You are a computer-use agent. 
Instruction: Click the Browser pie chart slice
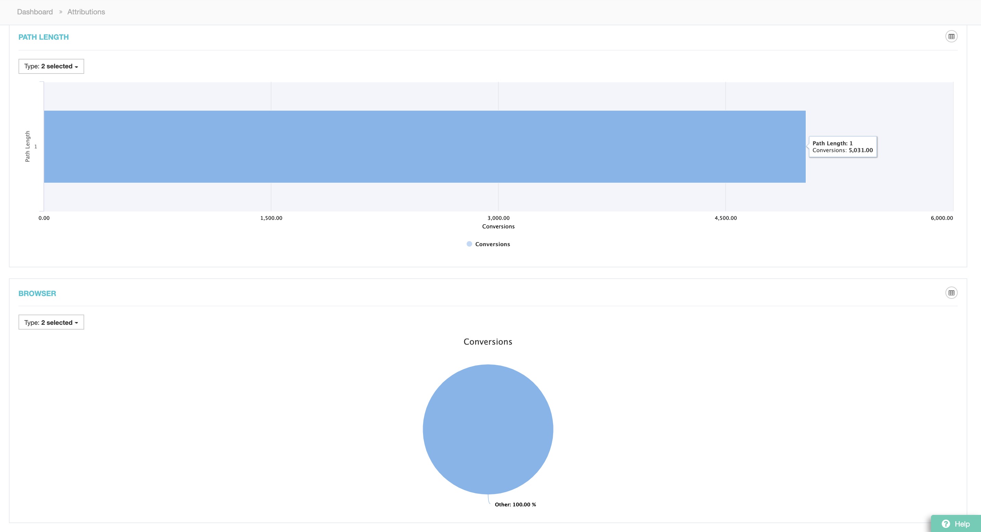click(487, 429)
